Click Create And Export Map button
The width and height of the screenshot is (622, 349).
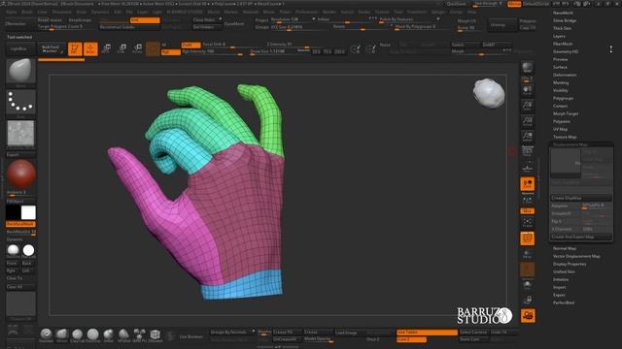pyautogui.click(x=580, y=237)
